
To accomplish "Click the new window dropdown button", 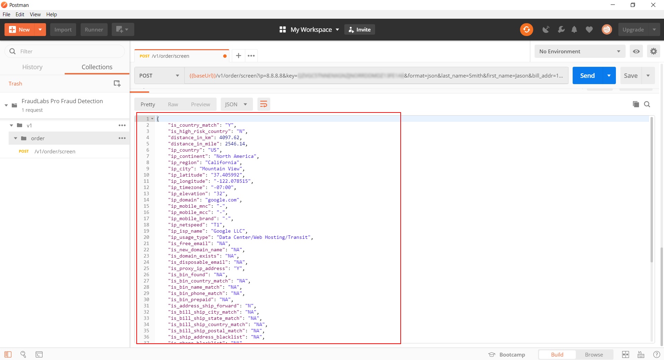I will pyautogui.click(x=123, y=29).
